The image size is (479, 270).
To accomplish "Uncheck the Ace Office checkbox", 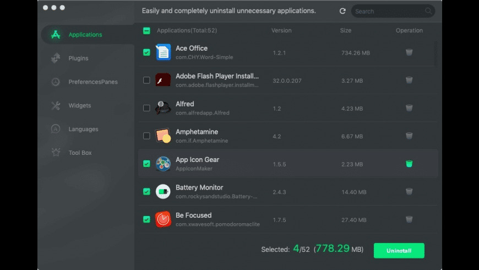I will 146,52.
